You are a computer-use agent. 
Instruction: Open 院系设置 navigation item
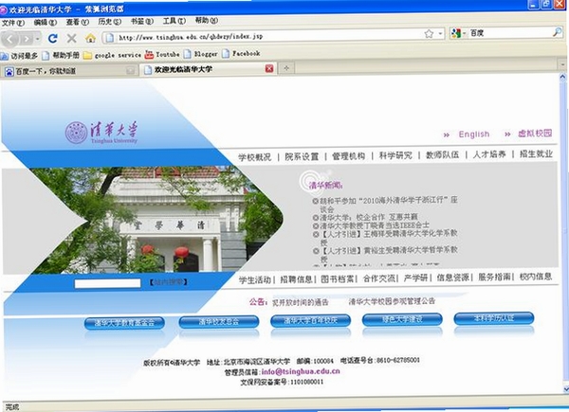302,156
